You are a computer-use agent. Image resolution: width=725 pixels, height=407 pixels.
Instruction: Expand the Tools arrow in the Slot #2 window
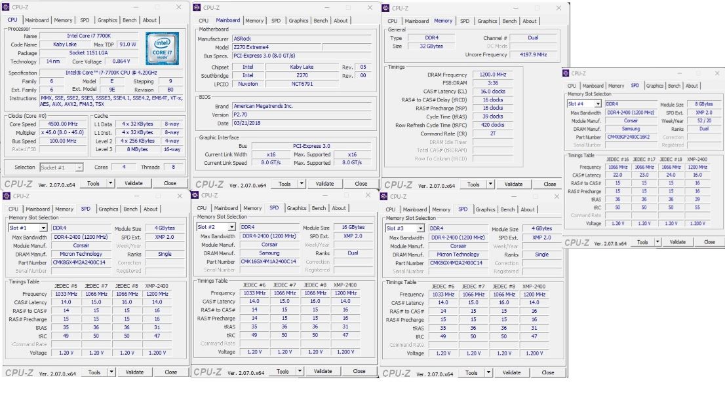pyautogui.click(x=300, y=371)
